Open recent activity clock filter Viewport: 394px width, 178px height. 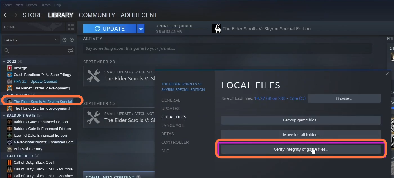tap(64, 40)
